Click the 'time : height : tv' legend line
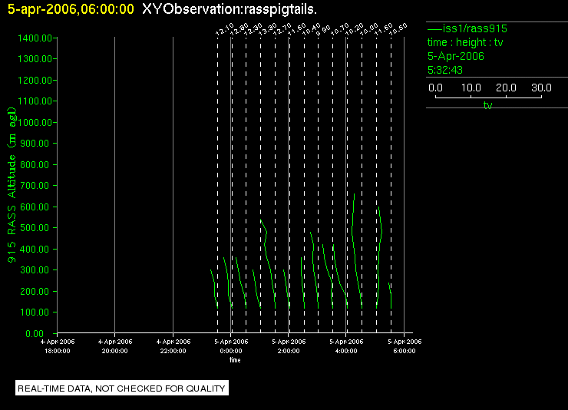 point(465,42)
